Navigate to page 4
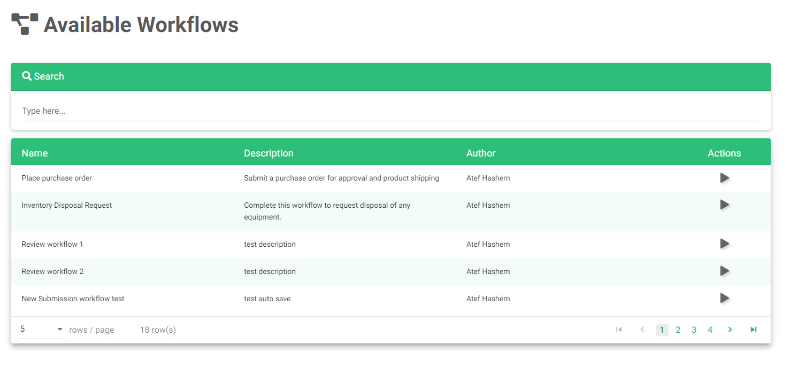The image size is (790, 368). [x=710, y=330]
